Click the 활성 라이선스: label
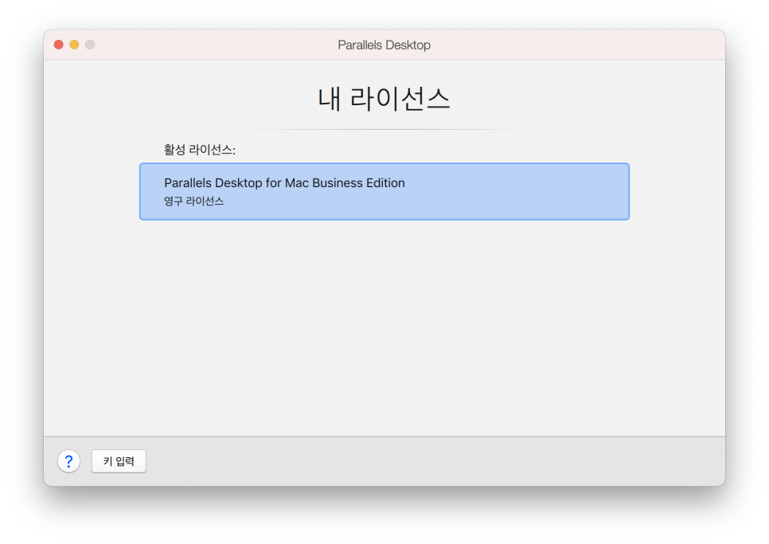 [x=200, y=150]
